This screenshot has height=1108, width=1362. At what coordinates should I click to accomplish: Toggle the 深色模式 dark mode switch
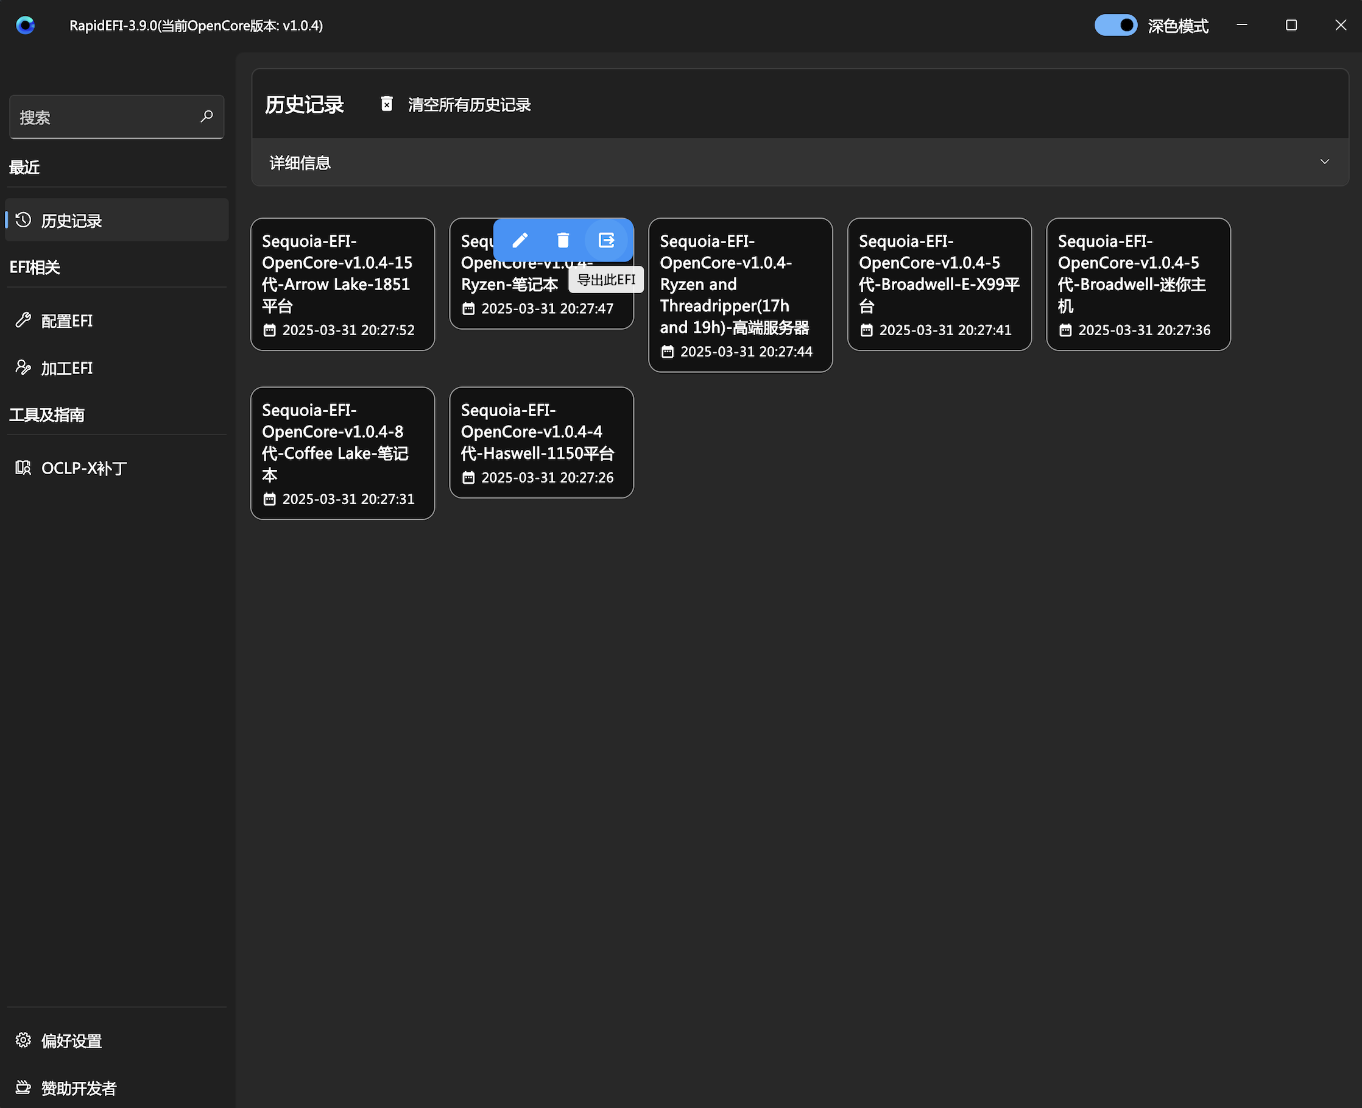pyautogui.click(x=1115, y=26)
